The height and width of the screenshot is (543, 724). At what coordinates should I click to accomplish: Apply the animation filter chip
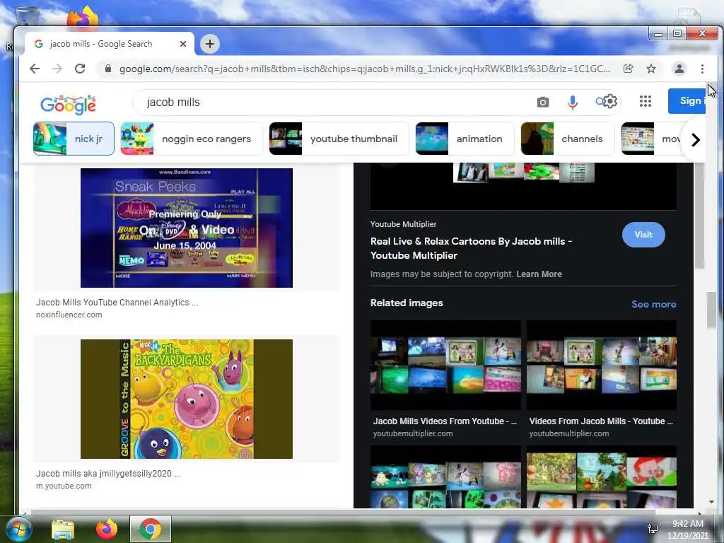465,139
